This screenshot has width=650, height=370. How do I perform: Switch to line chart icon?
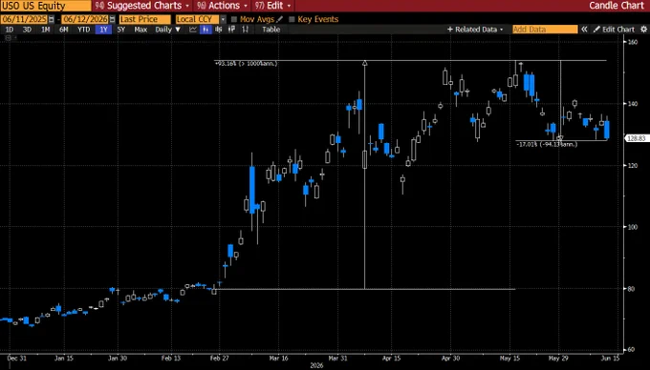(193, 30)
